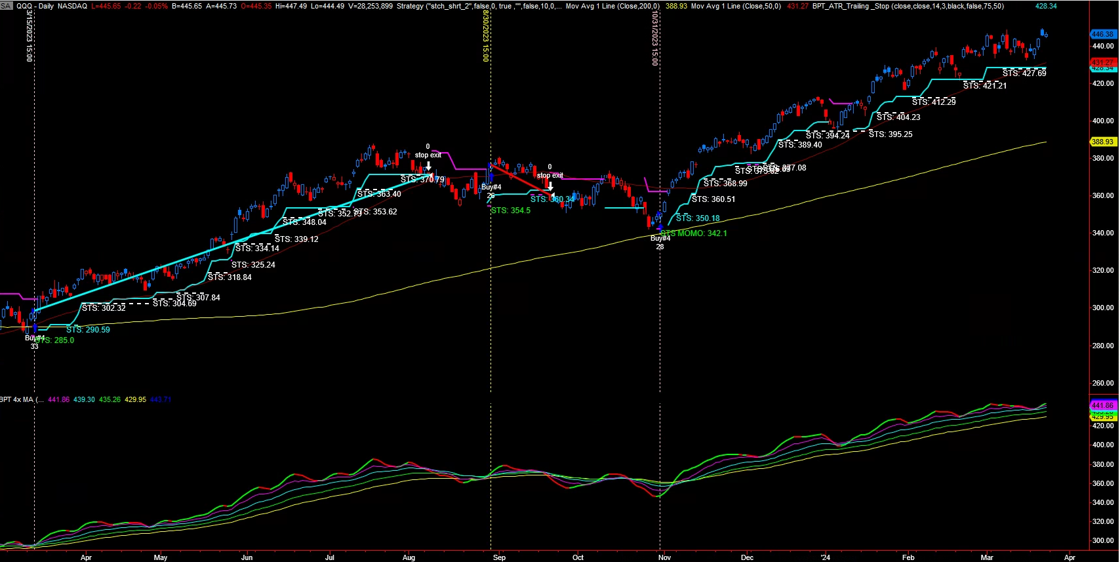This screenshot has height=562, width=1120.
Task: Click the yellow 388.93 axis price tag
Action: click(1103, 142)
